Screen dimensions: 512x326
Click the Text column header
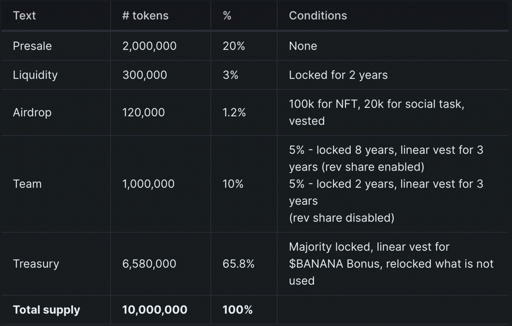(25, 15)
